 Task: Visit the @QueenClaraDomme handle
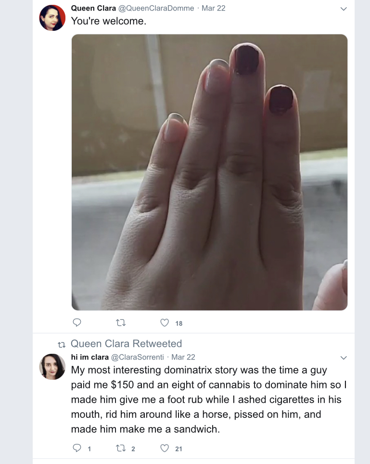pyautogui.click(x=156, y=8)
